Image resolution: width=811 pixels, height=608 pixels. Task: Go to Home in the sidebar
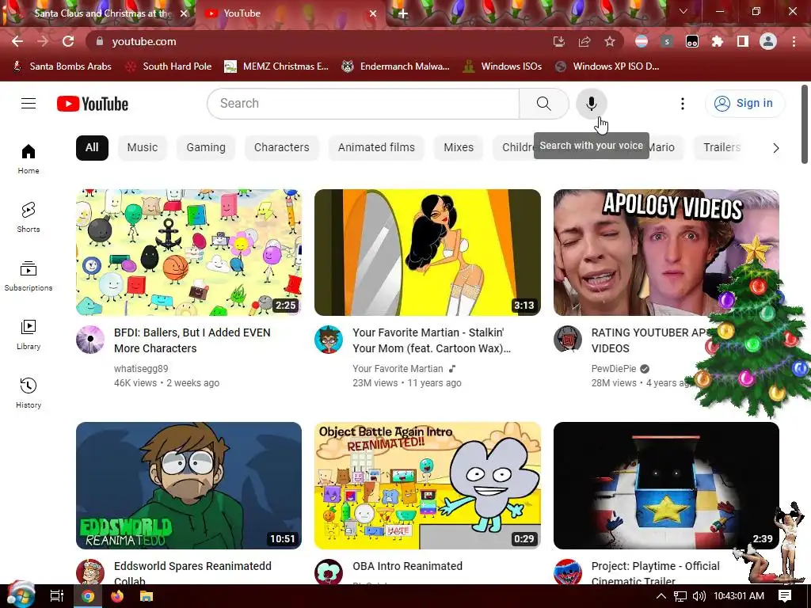[x=29, y=158]
